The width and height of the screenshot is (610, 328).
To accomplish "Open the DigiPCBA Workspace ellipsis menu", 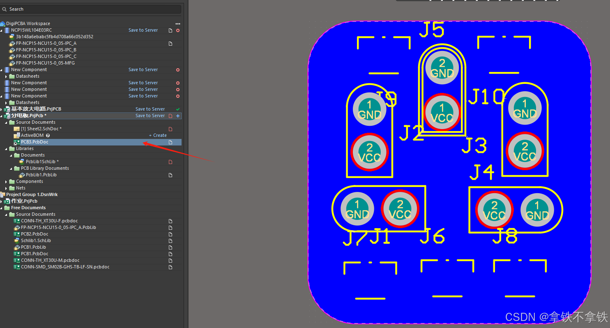I will [178, 24].
